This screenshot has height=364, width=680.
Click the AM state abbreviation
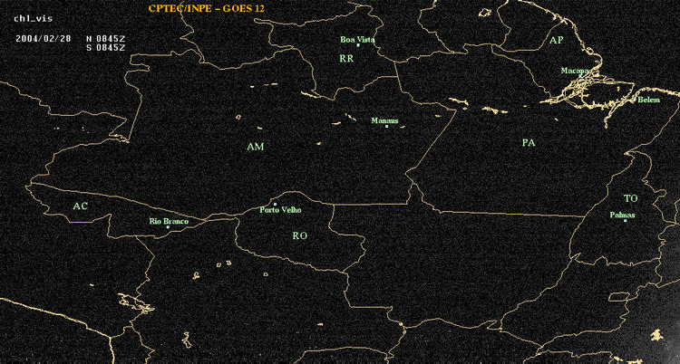[256, 147]
